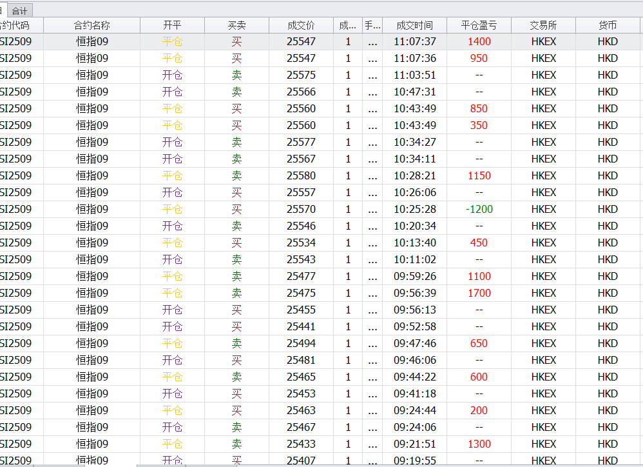Select the trade at 09:59:26
This screenshot has height=467, width=643.
click(x=414, y=276)
